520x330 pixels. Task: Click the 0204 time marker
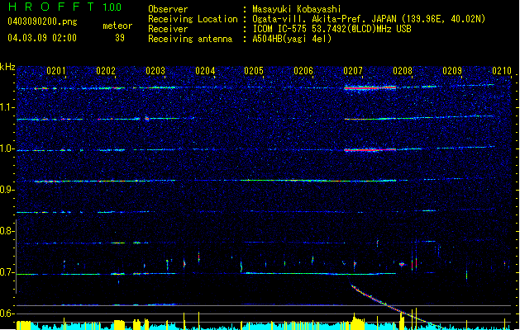pos(205,71)
